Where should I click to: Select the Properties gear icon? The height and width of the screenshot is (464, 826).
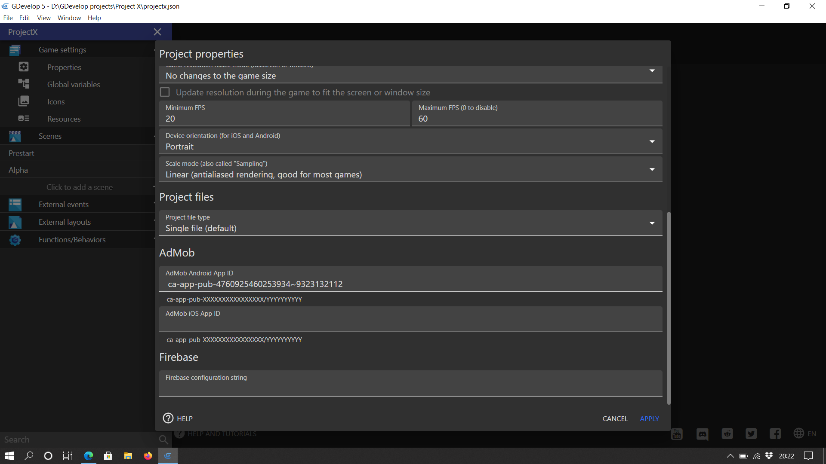(24, 67)
